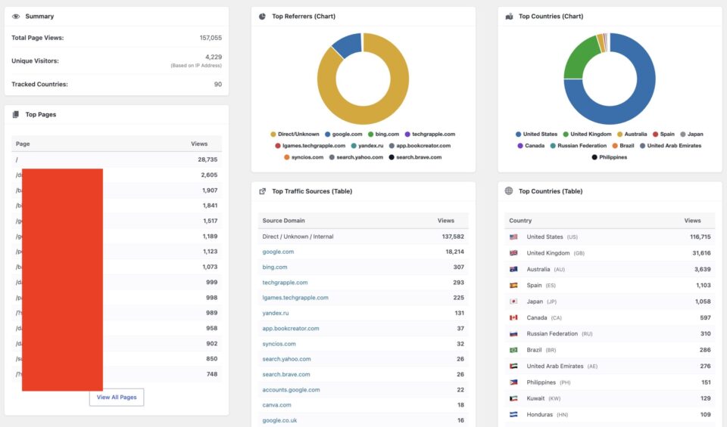
Task: Click the 137,582 views cell
Action: 453,237
